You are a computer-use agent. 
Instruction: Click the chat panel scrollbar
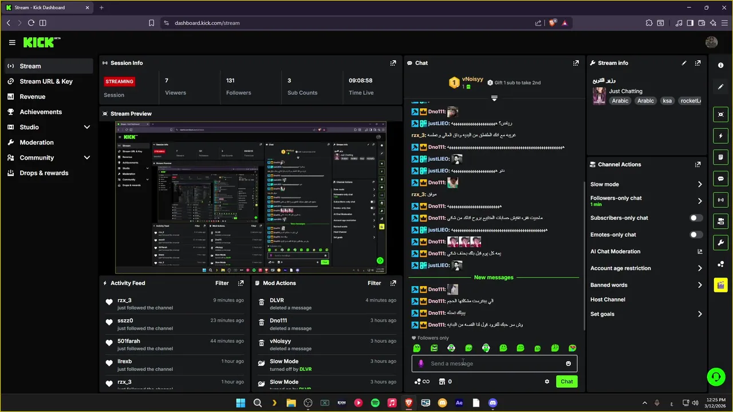coord(584,255)
